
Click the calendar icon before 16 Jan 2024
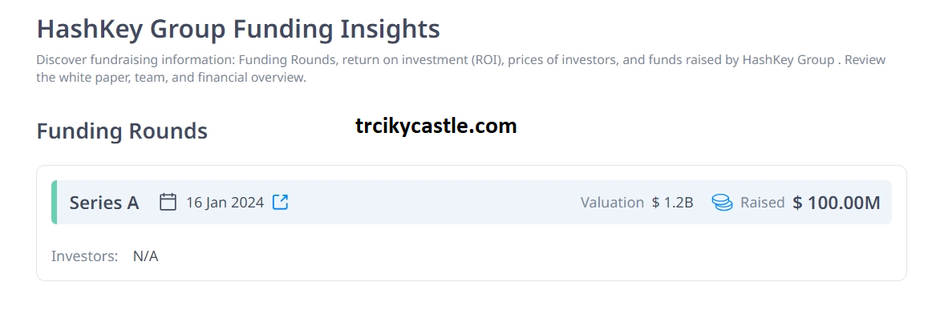pos(168,202)
